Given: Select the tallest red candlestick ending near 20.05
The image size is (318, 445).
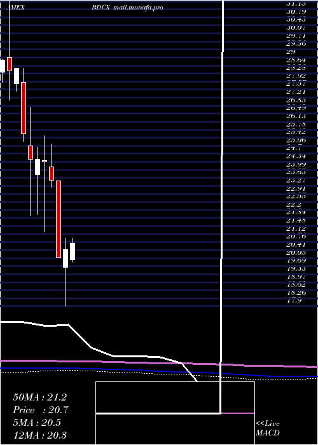Looking at the screenshot, I should coord(59,219).
